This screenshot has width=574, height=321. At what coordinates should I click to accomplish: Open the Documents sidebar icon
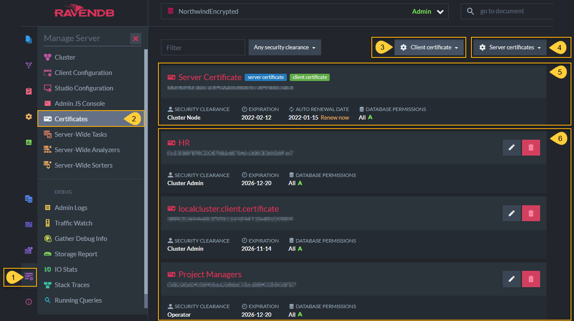click(29, 39)
